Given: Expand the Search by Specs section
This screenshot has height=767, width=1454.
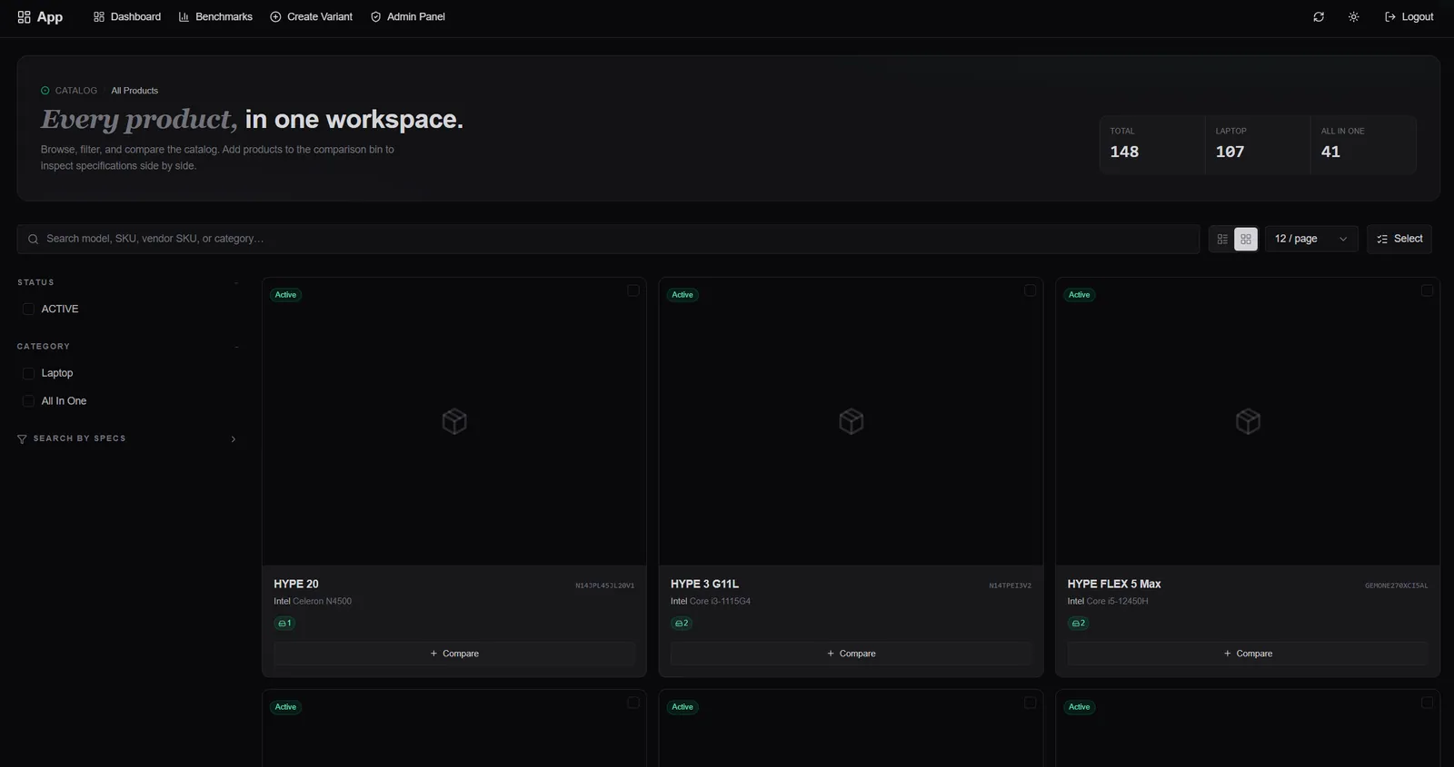Looking at the screenshot, I should (126, 439).
